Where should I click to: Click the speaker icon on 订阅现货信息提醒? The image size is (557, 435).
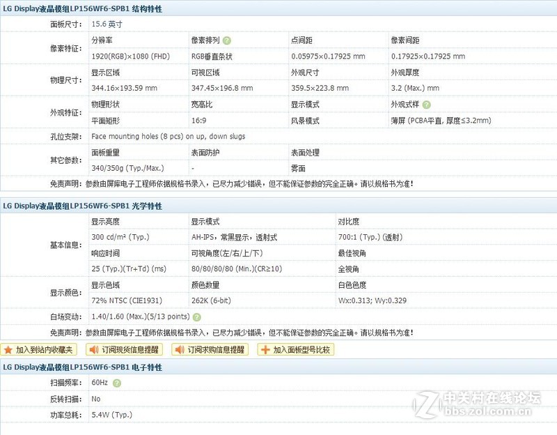click(x=94, y=350)
